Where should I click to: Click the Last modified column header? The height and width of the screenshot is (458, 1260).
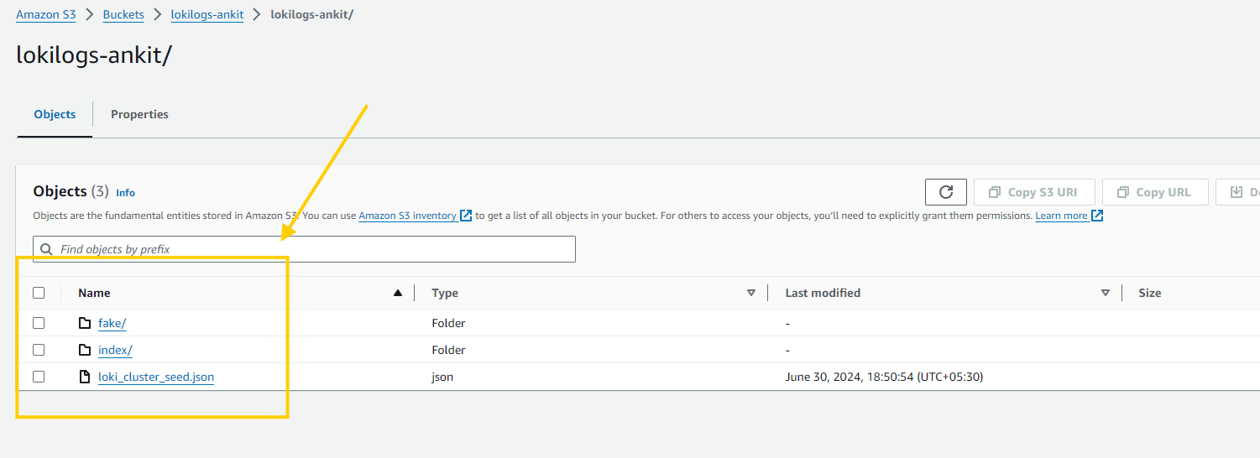pyautogui.click(x=823, y=293)
